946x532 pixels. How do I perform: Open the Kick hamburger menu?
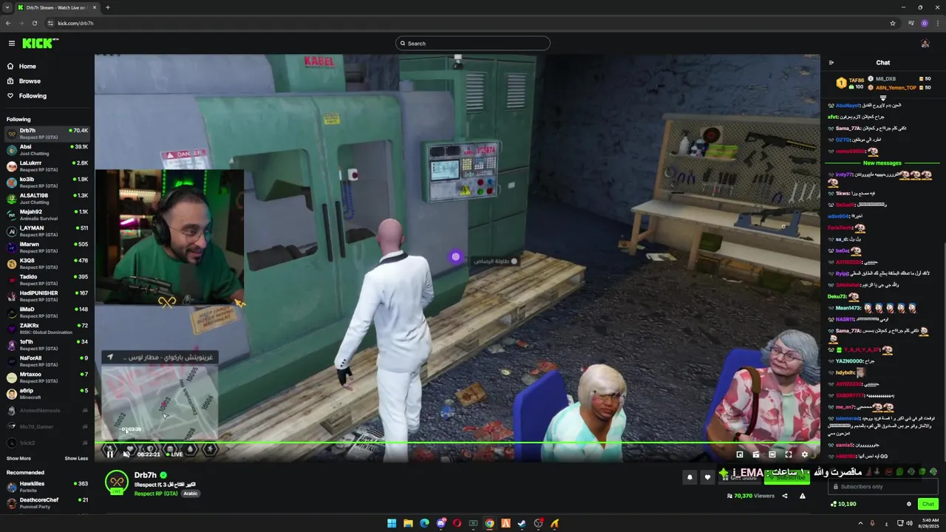coord(11,44)
